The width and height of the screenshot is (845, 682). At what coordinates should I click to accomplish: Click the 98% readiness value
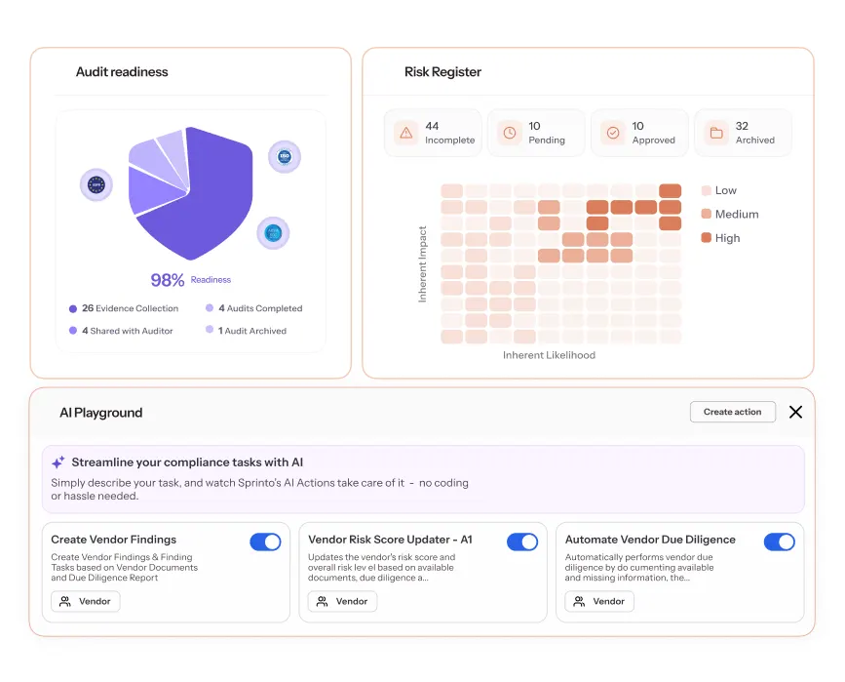tap(168, 280)
